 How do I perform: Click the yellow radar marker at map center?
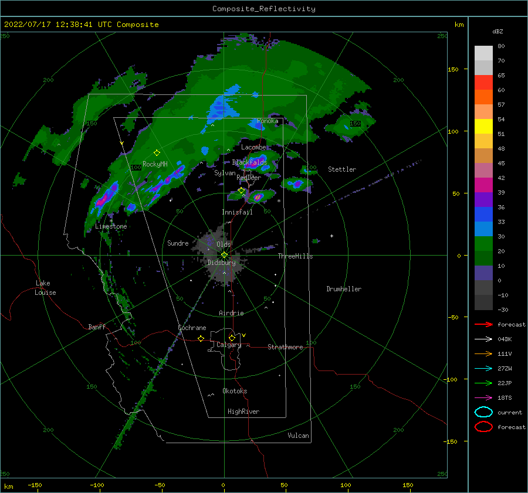coord(224,255)
